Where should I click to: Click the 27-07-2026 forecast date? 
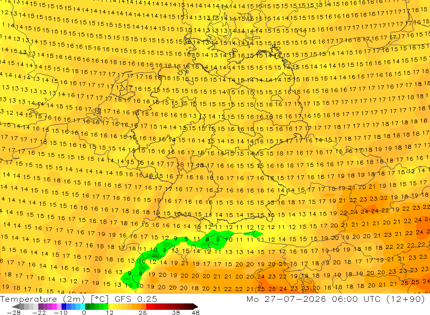pos(295,299)
